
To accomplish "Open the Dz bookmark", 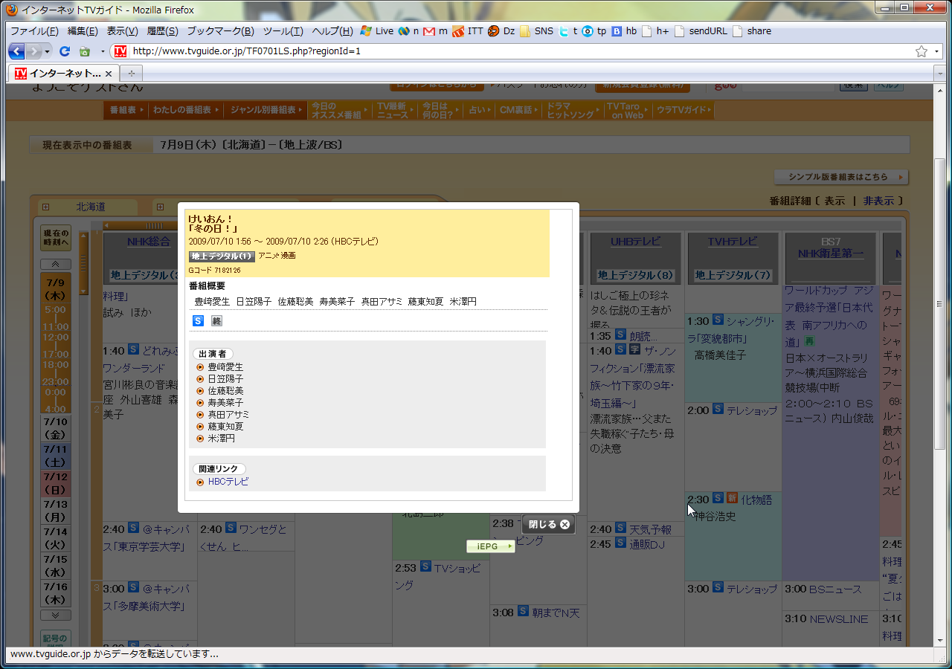I will click(501, 31).
